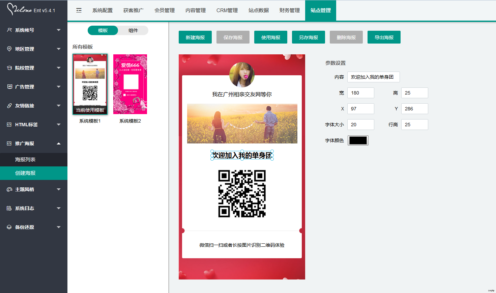Select the 系统模板1 thumbnail

[90, 84]
